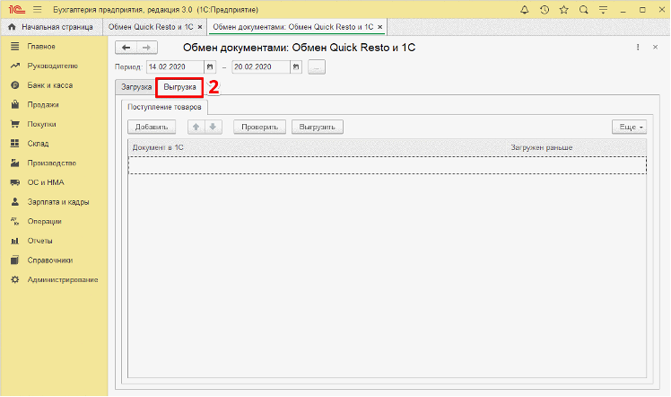Viewport: 671px width, 397px height.
Task: Edit period end date field
Action: click(x=261, y=66)
